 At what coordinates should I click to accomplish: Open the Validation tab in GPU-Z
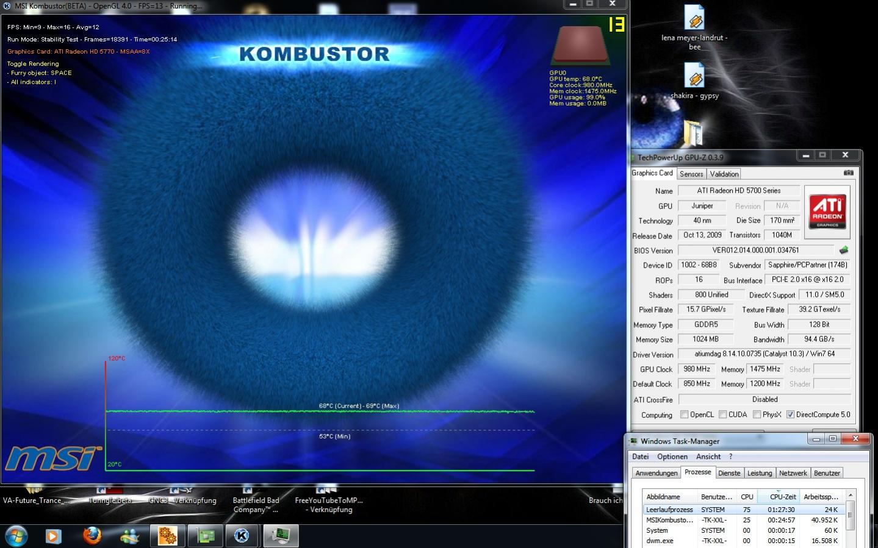tap(724, 174)
